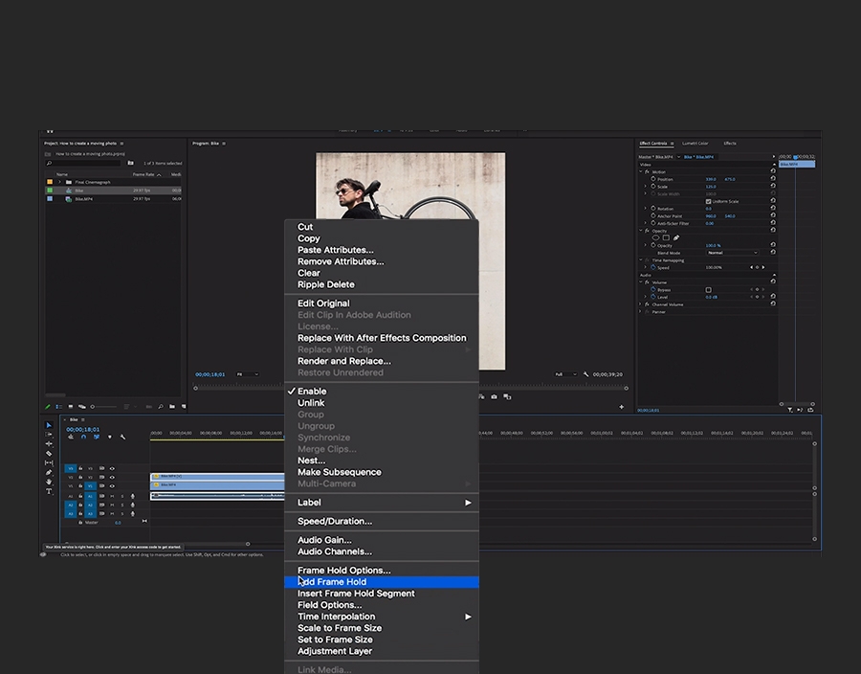Toggle Uniform Scale checkbox
Image resolution: width=861 pixels, height=674 pixels.
708,202
